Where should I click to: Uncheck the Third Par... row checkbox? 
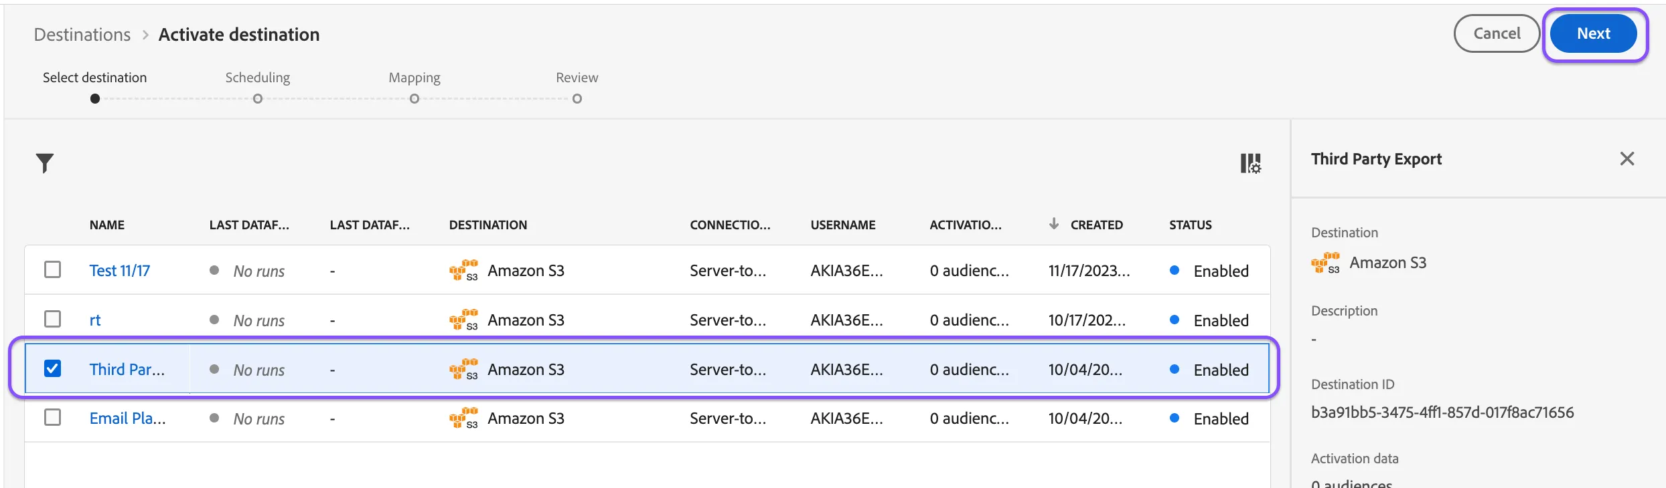[52, 368]
